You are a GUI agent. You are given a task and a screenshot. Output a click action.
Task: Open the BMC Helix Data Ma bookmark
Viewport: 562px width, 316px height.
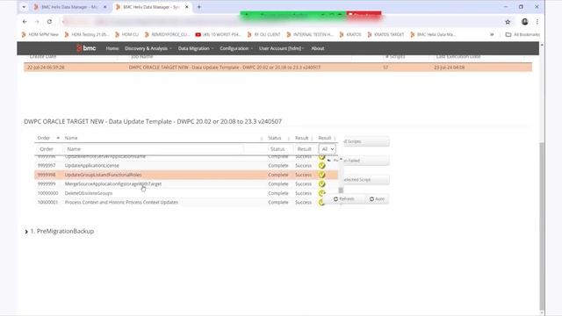(x=433, y=34)
